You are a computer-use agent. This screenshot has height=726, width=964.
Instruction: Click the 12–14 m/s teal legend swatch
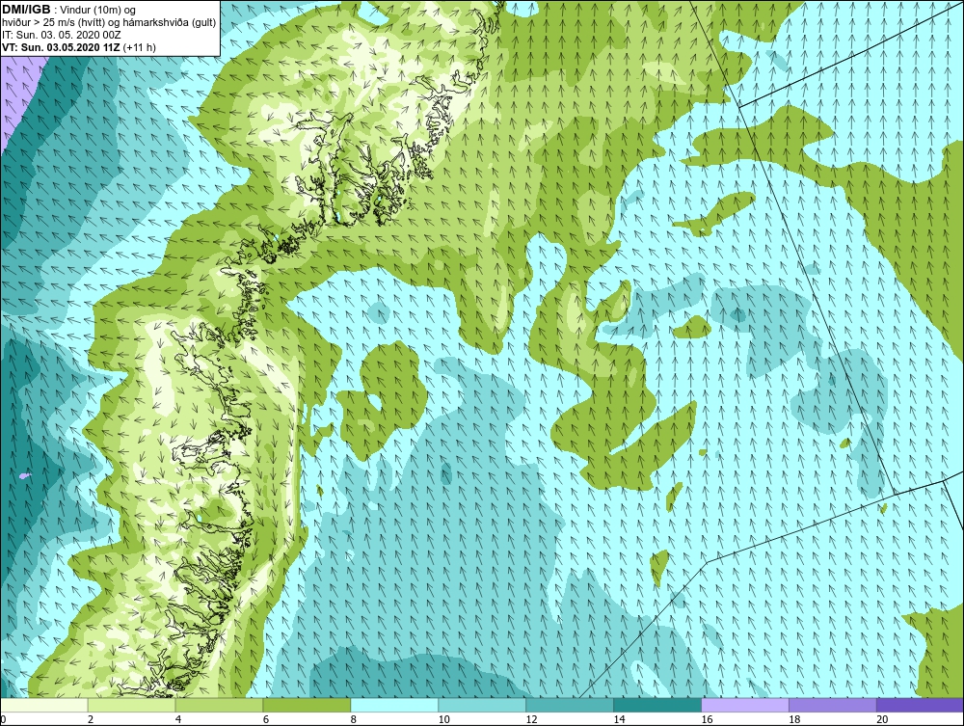(570, 705)
